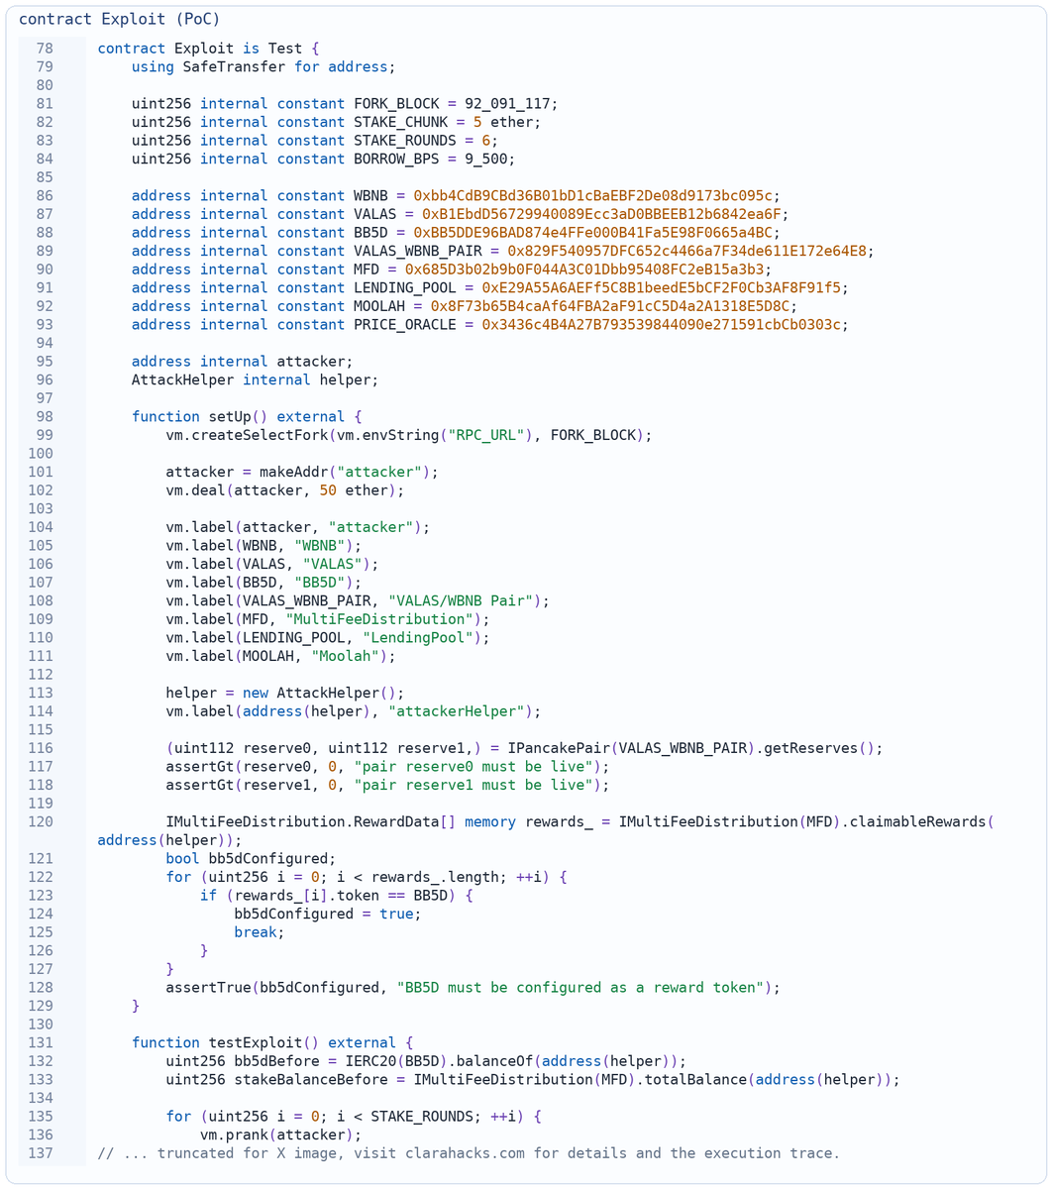Click line number 137 in the gutter
Screen dimensions: 1052x1189
(41, 1153)
